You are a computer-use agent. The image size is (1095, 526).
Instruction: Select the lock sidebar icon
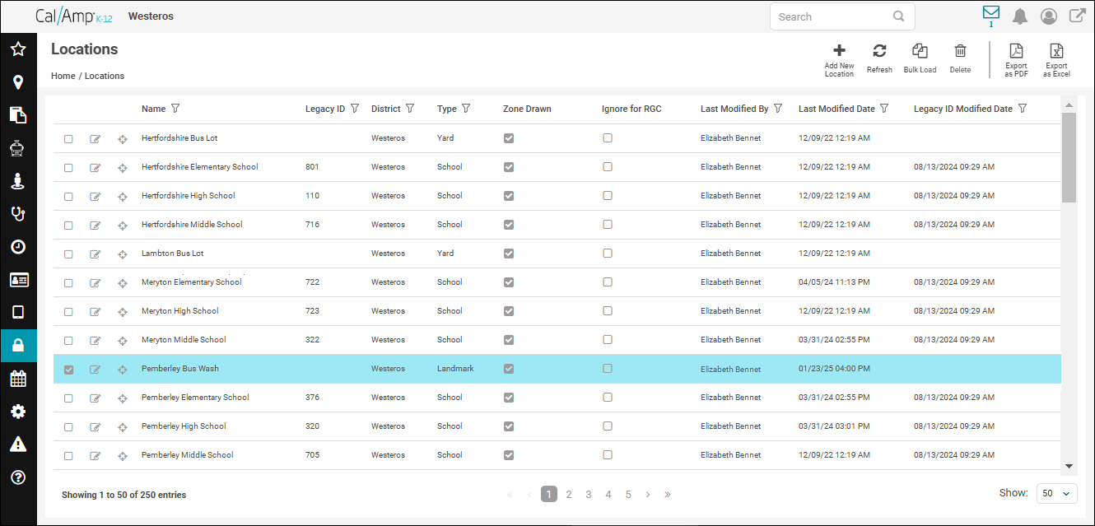(18, 346)
